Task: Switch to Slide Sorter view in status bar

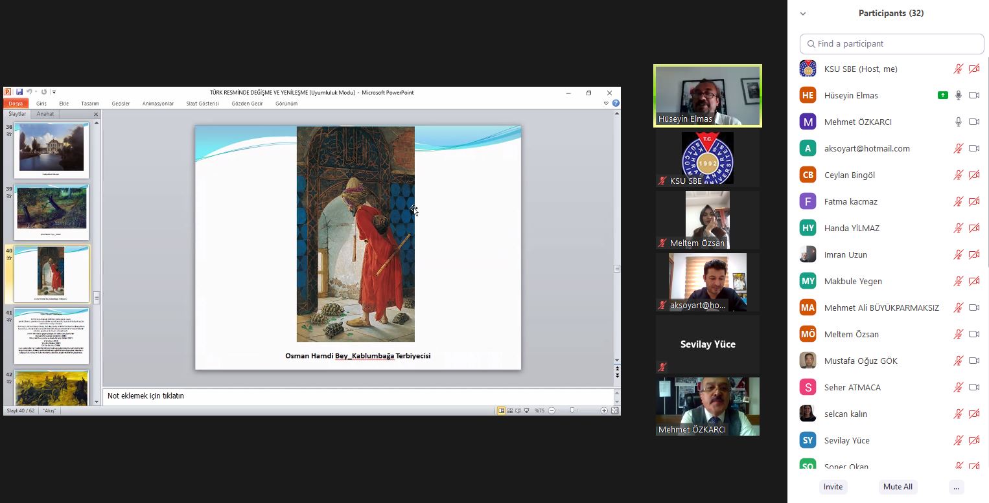Action: tap(510, 411)
